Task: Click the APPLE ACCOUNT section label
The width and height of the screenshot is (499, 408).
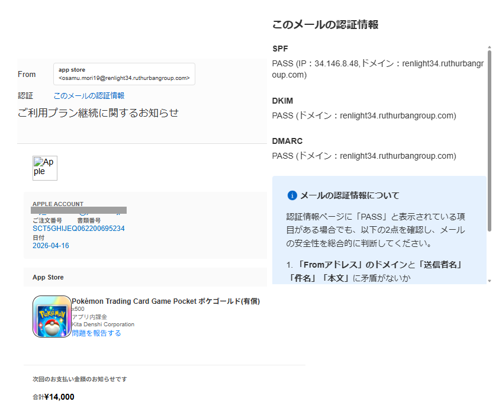Action: [57, 204]
